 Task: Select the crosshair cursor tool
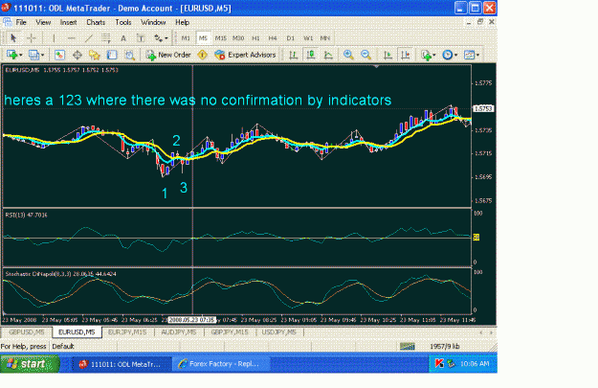click(x=32, y=38)
